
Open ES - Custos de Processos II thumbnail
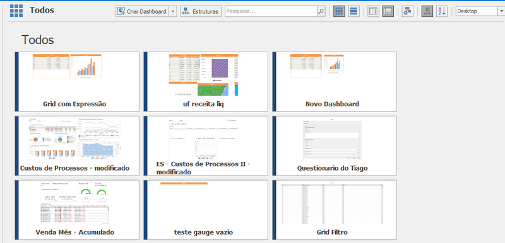[x=206, y=145]
